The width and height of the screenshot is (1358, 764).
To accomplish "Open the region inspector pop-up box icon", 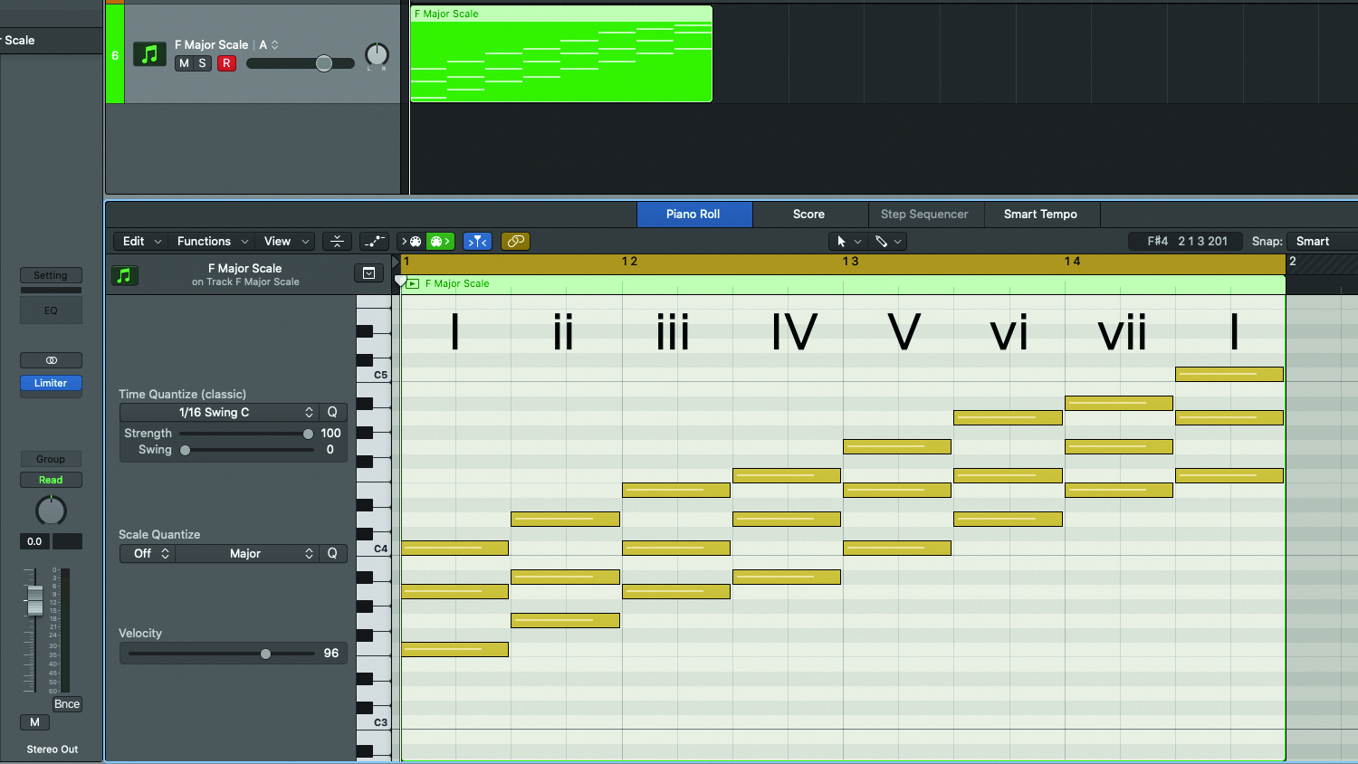I will pos(368,273).
